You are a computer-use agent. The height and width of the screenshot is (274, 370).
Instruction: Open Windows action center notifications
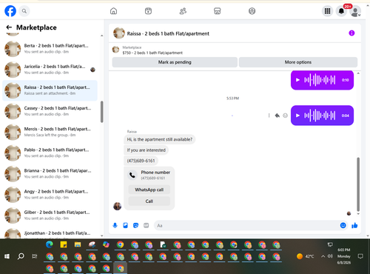pos(360,256)
